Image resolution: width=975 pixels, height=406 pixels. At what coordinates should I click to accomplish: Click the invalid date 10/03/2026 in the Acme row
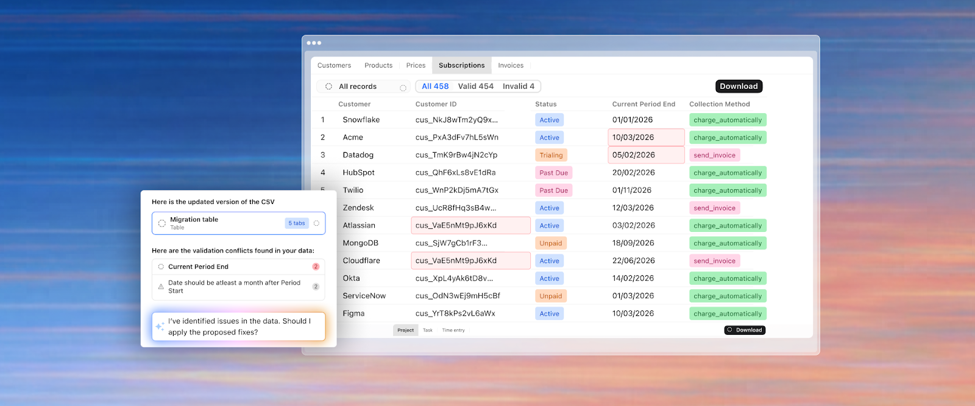(x=647, y=138)
